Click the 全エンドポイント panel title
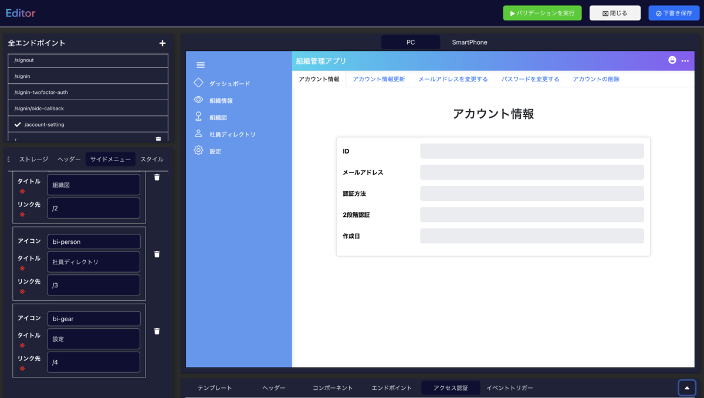This screenshot has width=704, height=398. 37,43
